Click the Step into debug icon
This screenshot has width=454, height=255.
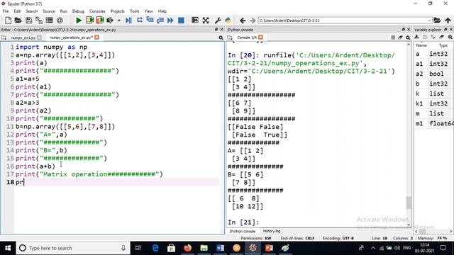(150, 21)
